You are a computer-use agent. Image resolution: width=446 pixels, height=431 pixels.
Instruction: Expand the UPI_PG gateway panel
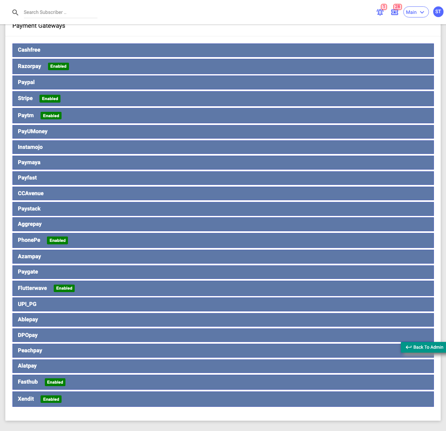tap(223, 304)
